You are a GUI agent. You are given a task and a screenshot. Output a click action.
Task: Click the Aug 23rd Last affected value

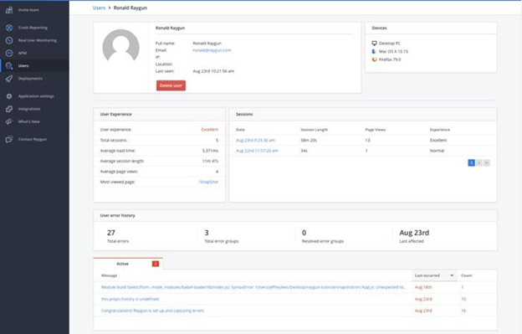coord(414,233)
